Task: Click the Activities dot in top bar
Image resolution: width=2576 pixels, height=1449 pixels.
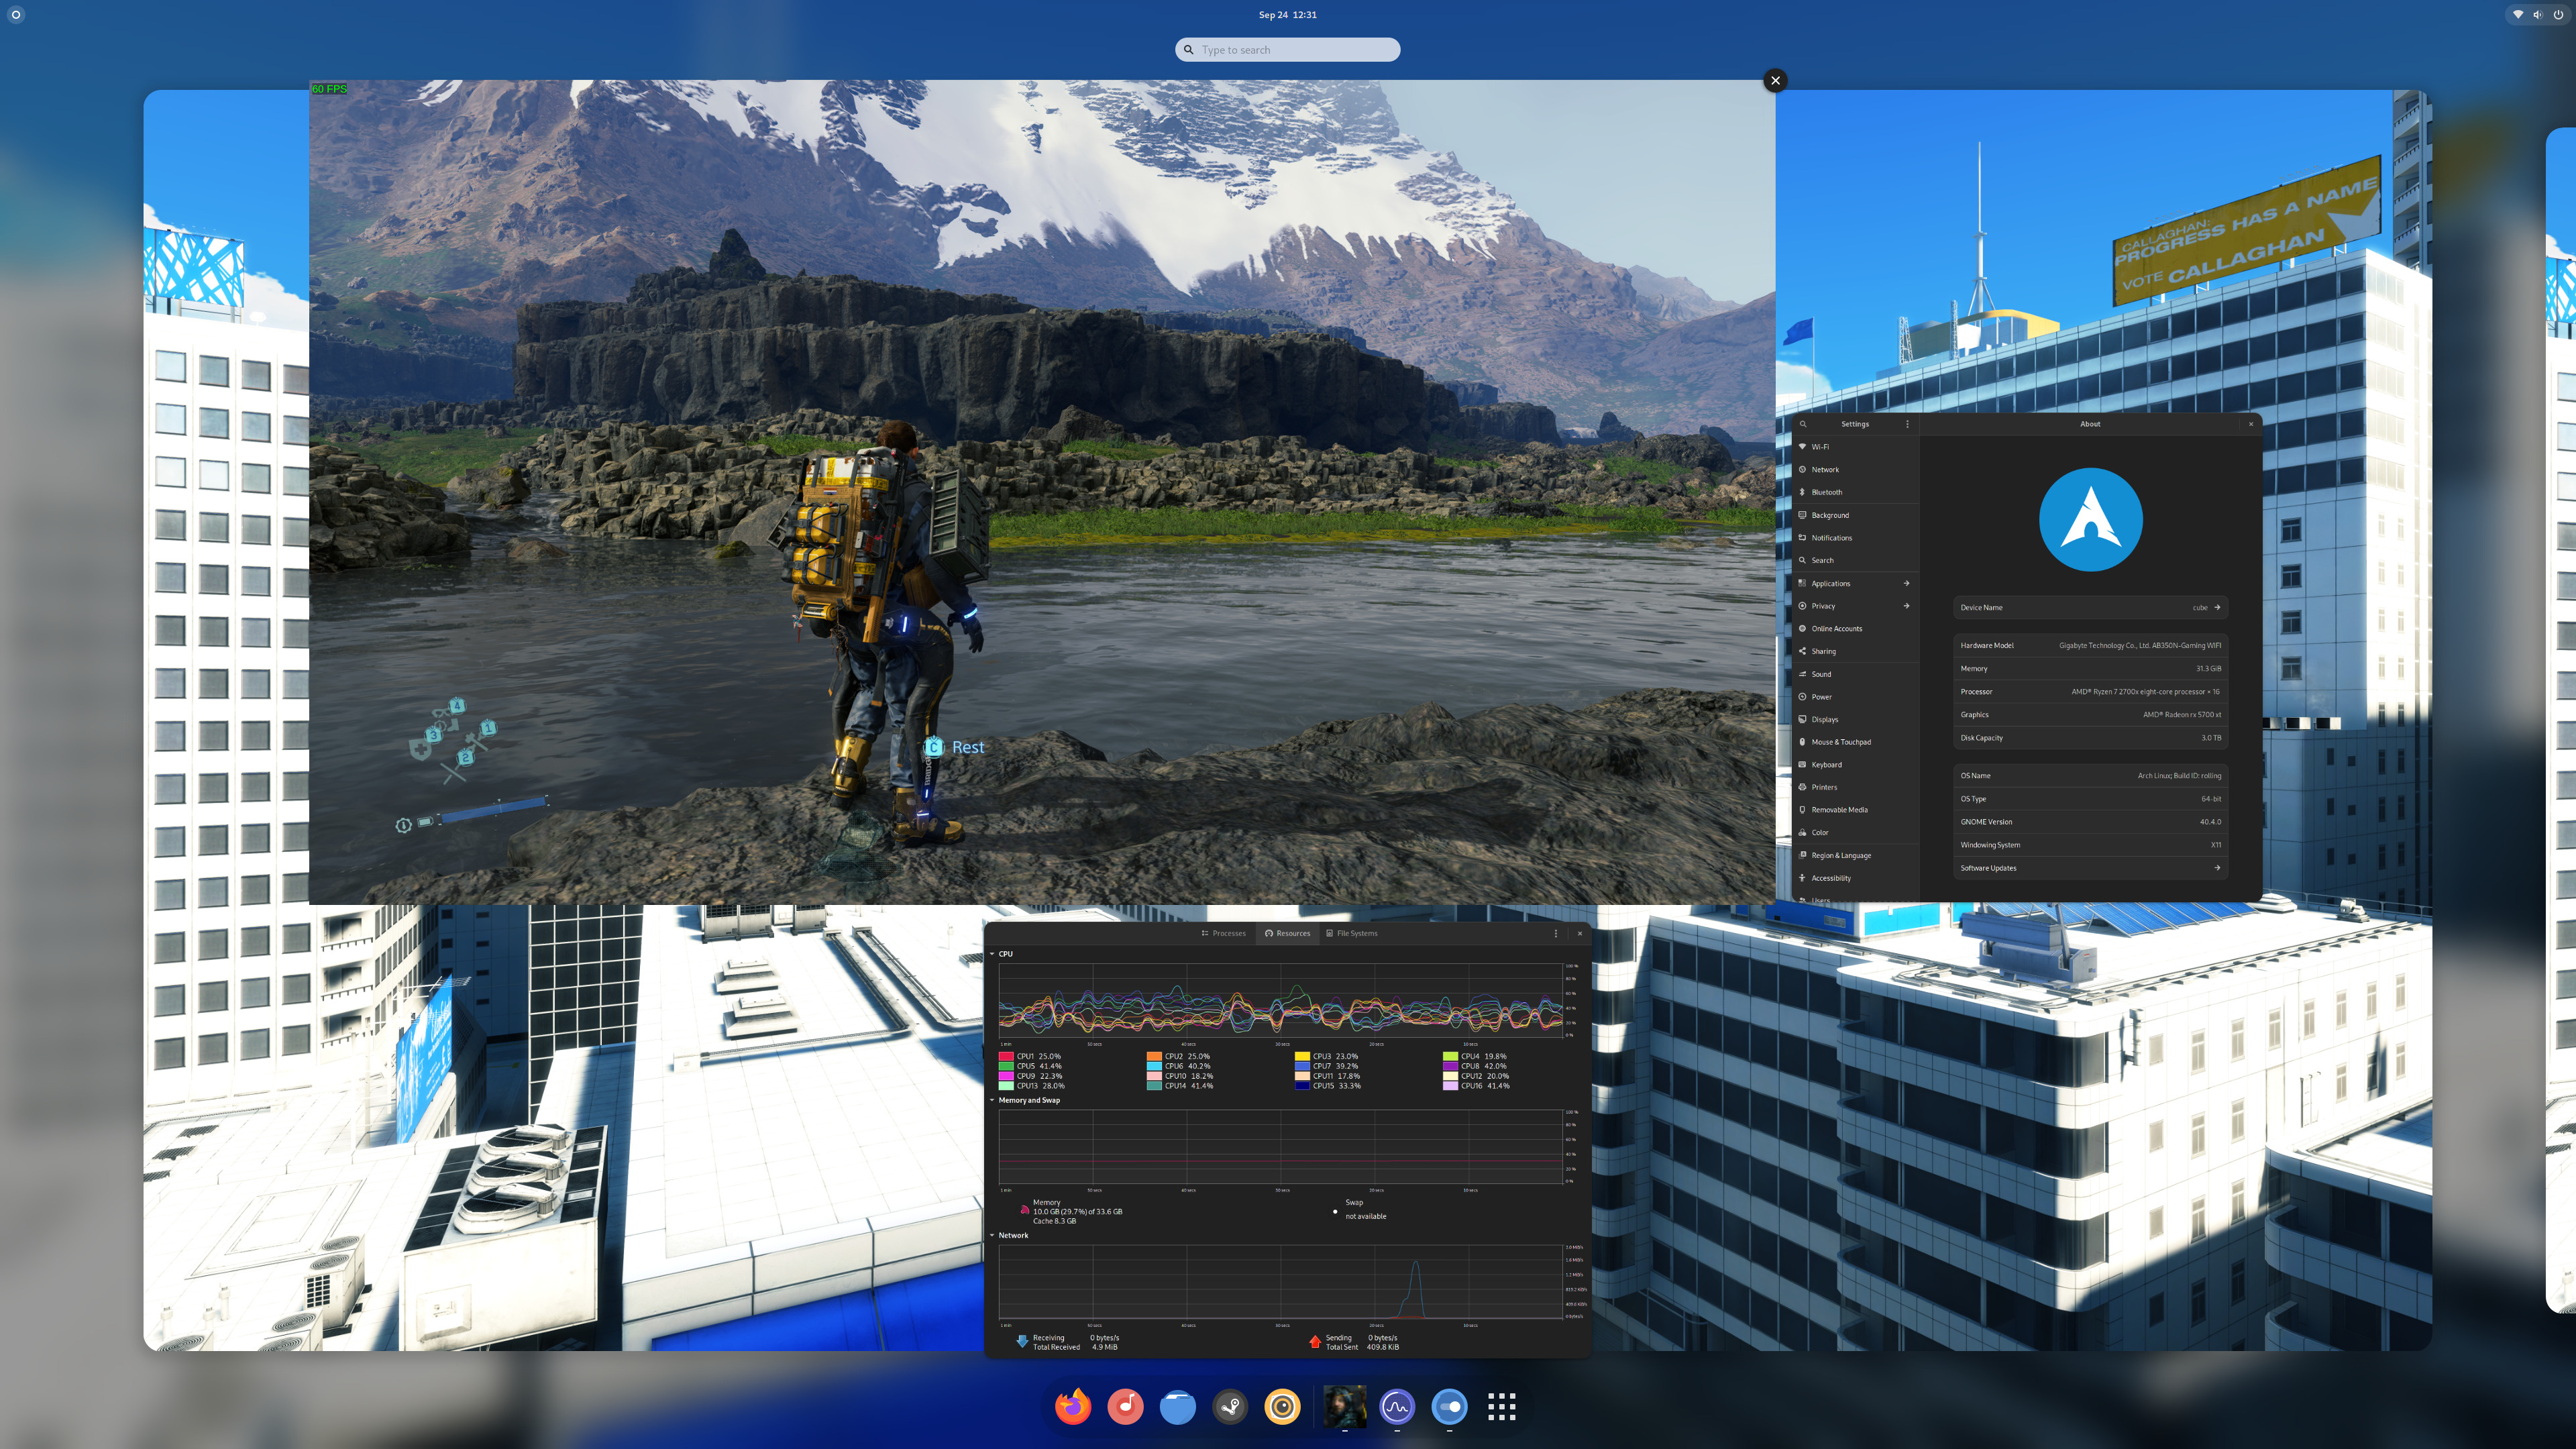Action: 16,14
